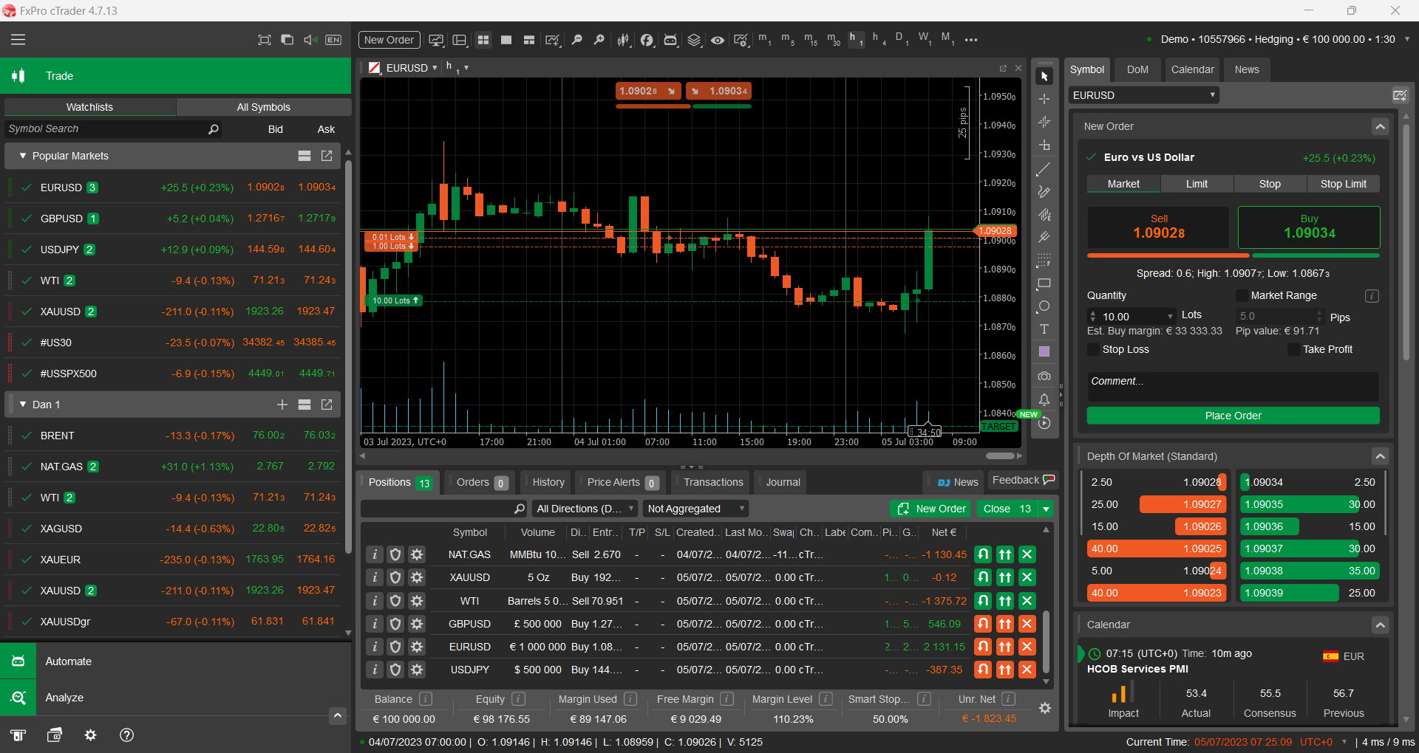Enable the Take Profit checkbox
The height and width of the screenshot is (753, 1419).
[1293, 349]
